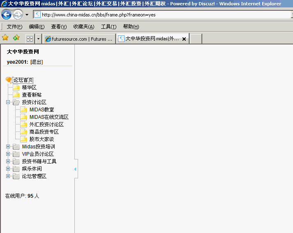Open a new blank tab
293x233 pixels.
[196, 39]
